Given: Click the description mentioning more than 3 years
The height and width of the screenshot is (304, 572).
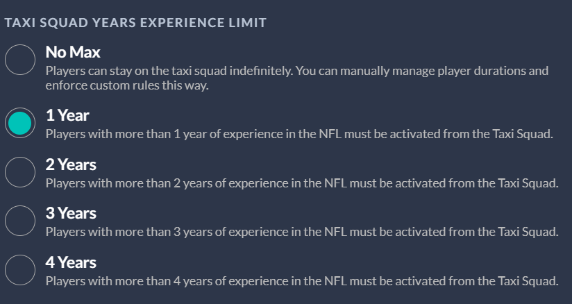Looking at the screenshot, I should point(302,232).
